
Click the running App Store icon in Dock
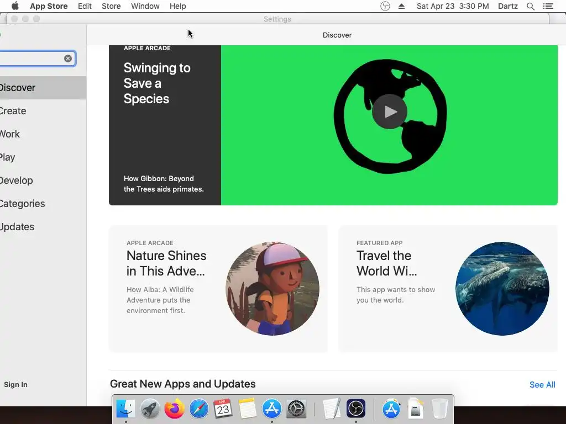click(272, 409)
